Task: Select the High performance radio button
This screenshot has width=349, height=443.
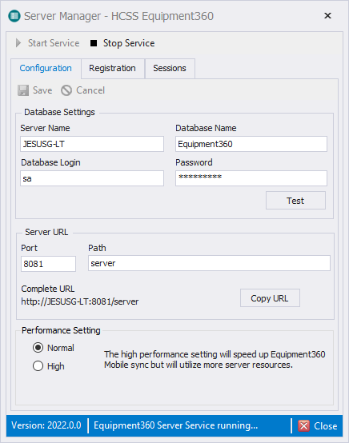Action: pos(38,366)
